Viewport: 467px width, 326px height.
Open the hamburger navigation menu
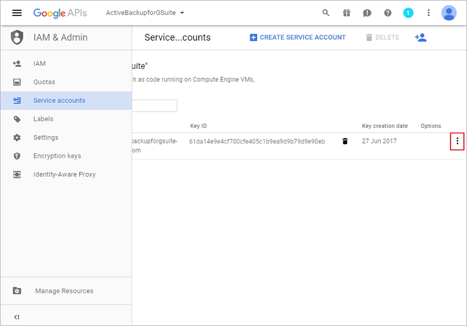coord(17,13)
